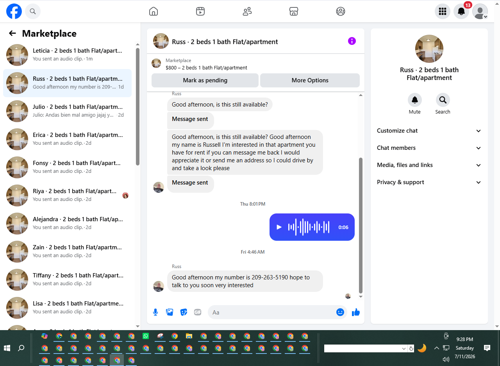
Task: Open the Reels video icon
Action: pyautogui.click(x=200, y=11)
